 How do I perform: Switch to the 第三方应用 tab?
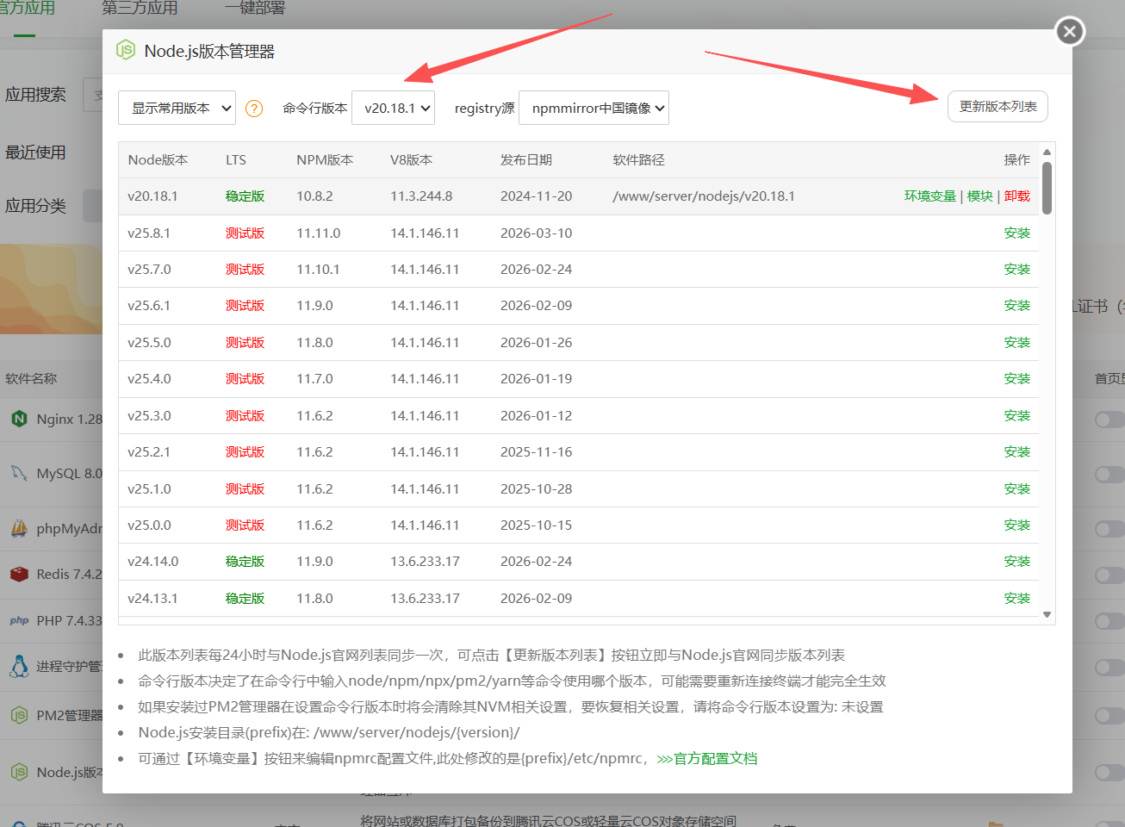[139, 8]
